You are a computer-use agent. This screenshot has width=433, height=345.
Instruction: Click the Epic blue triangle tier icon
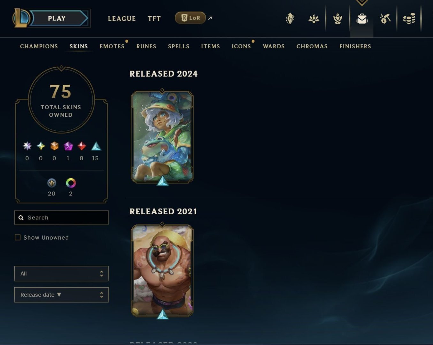point(96,146)
